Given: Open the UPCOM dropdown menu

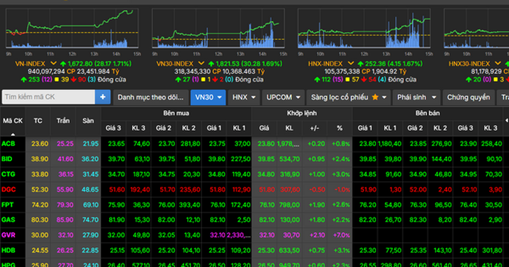Looking at the screenshot, I should click(284, 97).
